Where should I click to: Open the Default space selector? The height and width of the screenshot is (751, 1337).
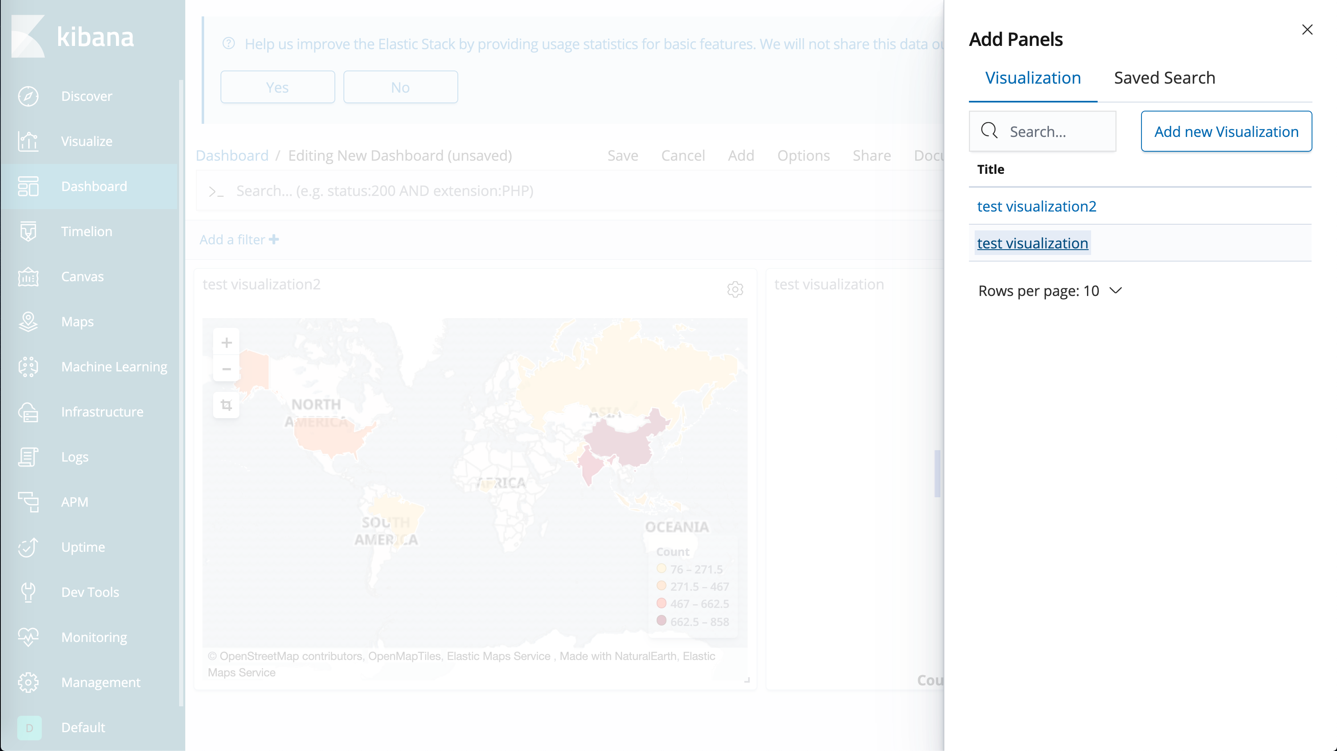pos(30,728)
